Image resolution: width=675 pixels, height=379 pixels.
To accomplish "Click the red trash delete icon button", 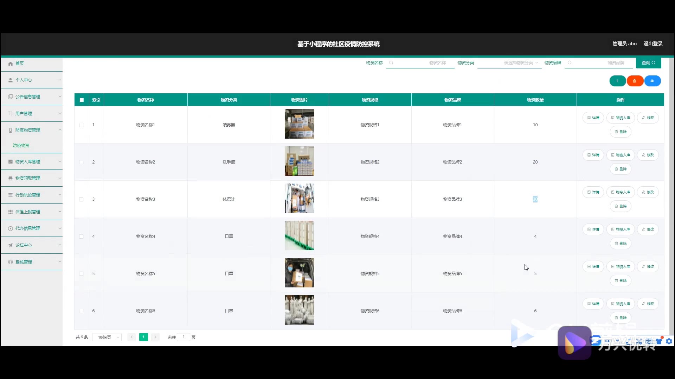I will pos(635,81).
